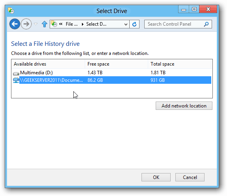Open File History title bar system icon

coord(11,11)
